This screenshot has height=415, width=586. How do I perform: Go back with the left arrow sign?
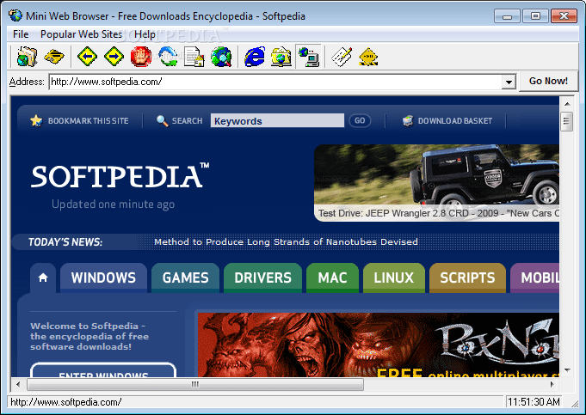tap(87, 57)
